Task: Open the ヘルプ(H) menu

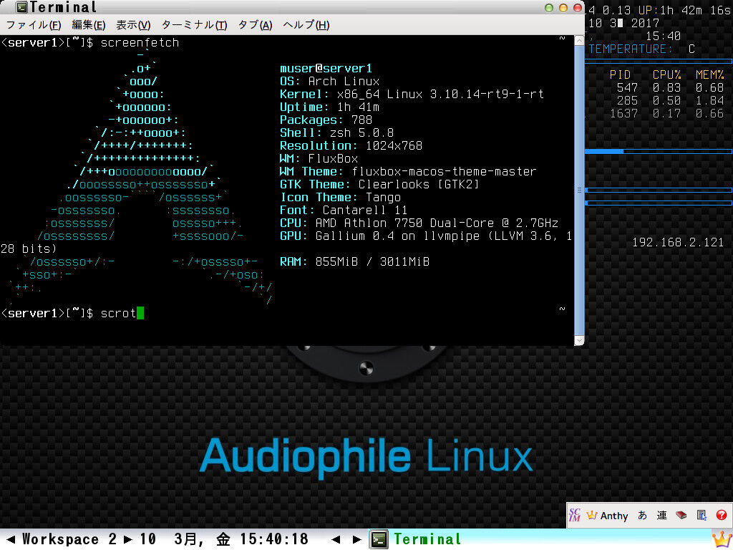Action: click(306, 25)
